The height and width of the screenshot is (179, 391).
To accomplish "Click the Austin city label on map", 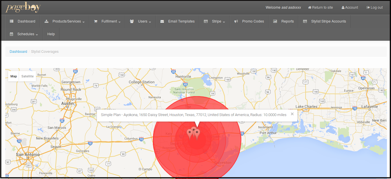I will 68,103.
